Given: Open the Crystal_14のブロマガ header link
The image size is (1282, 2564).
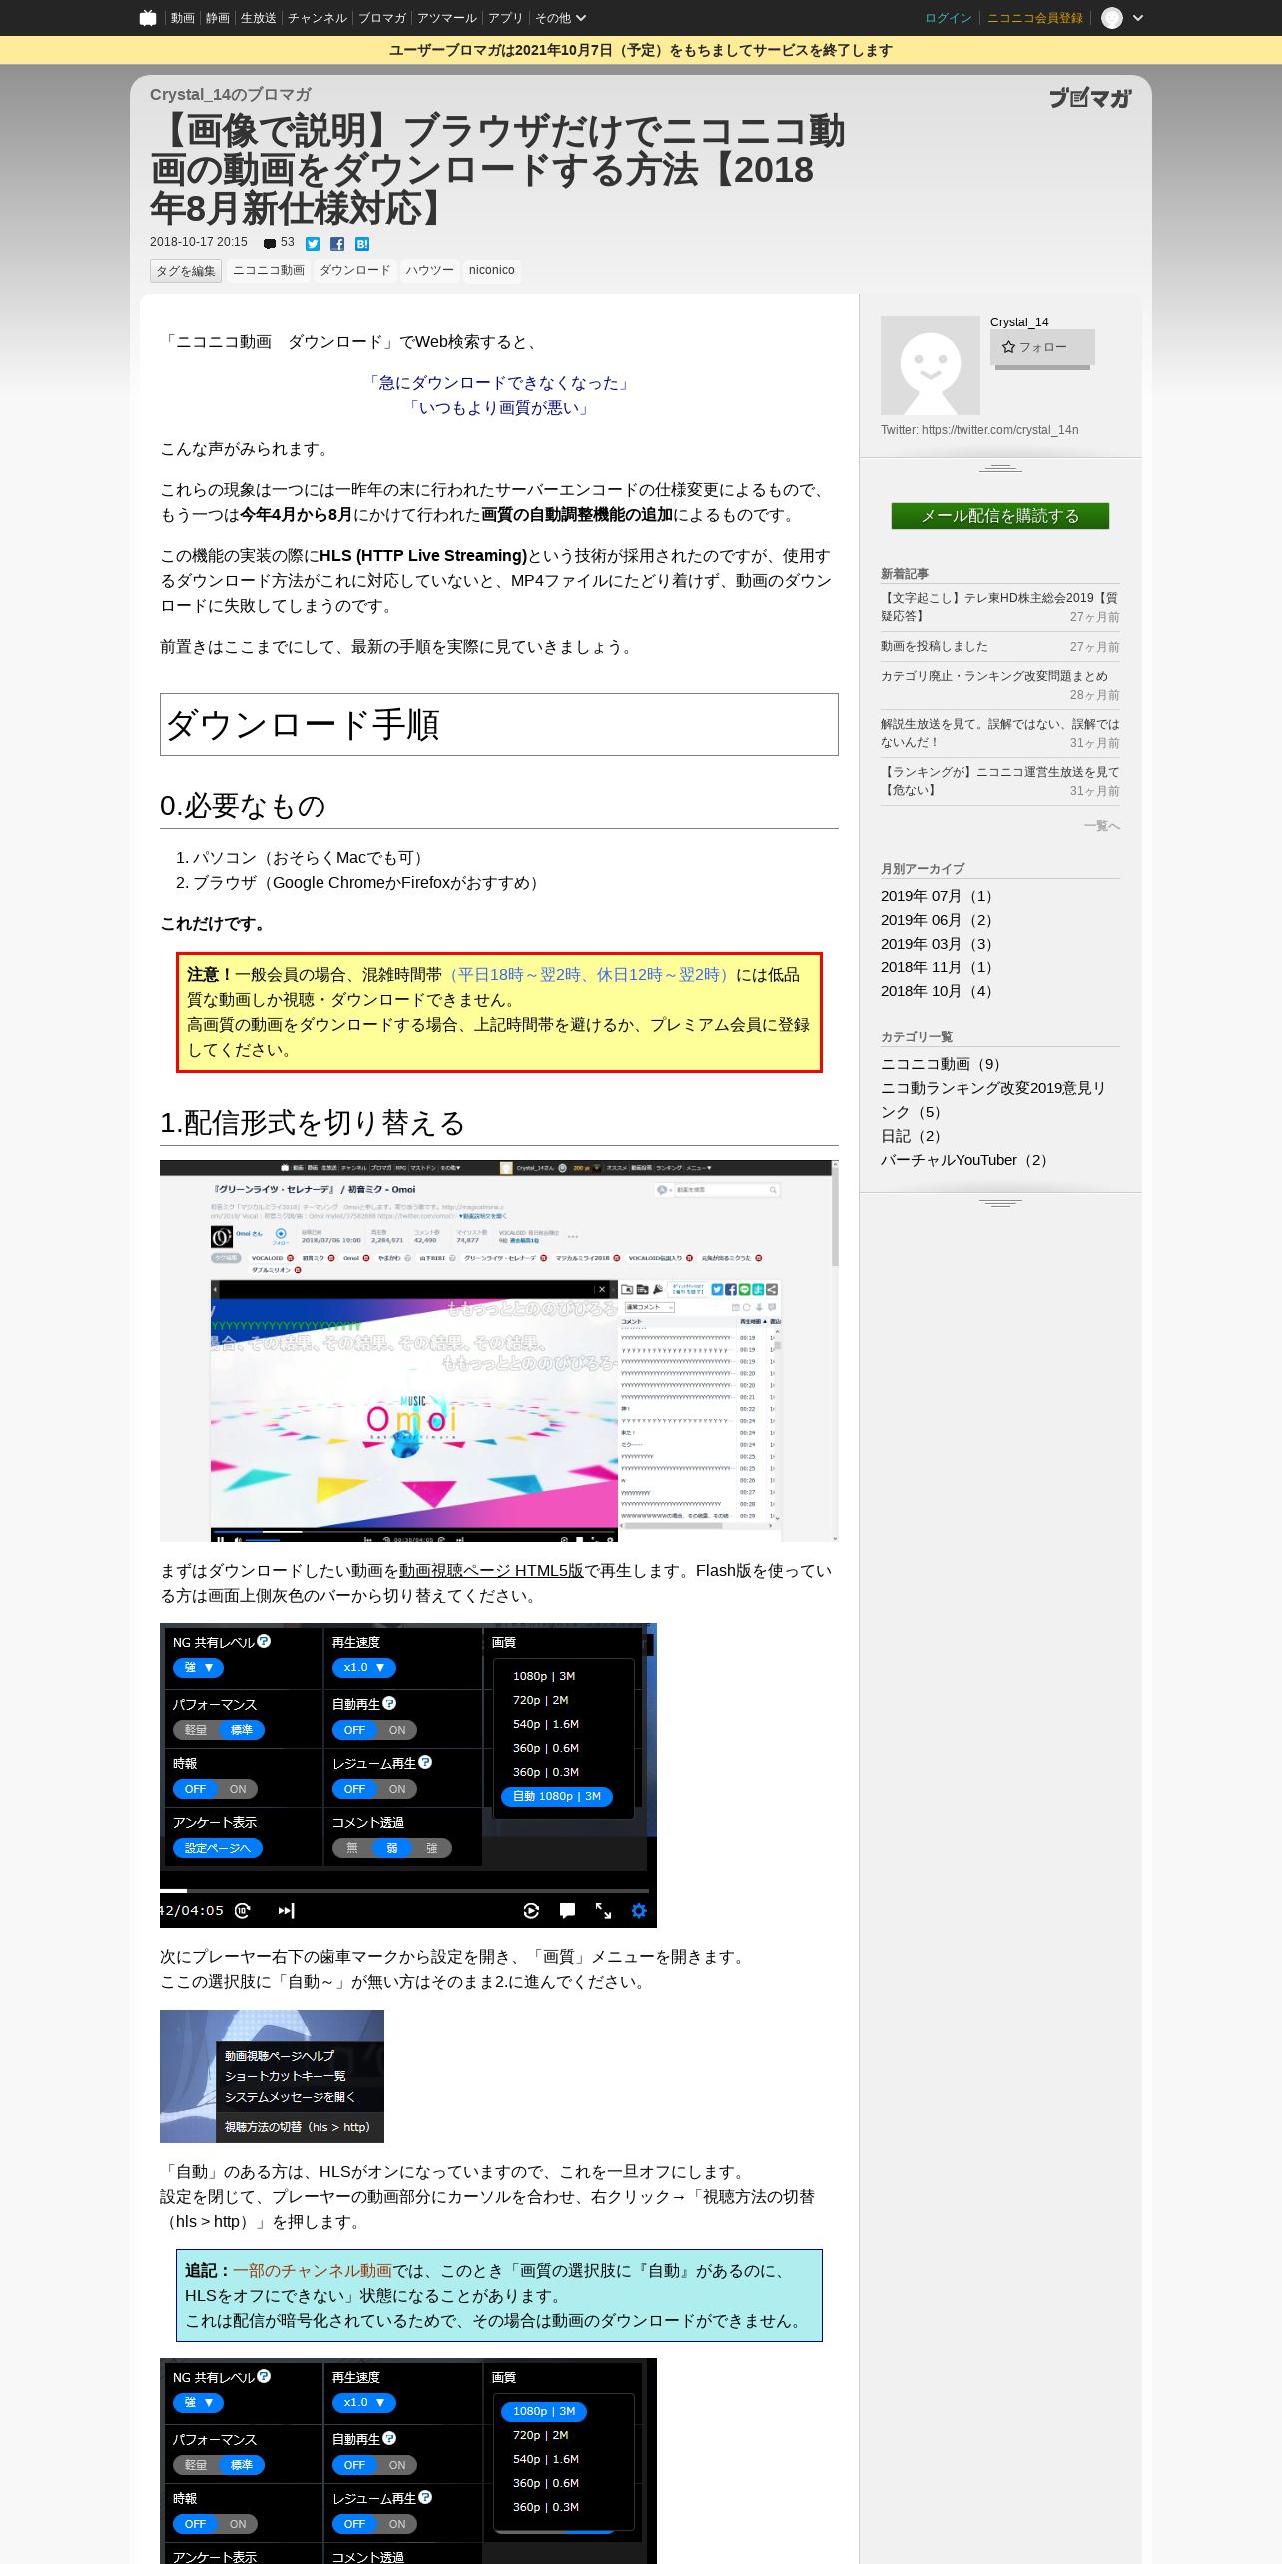Looking at the screenshot, I should point(231,94).
